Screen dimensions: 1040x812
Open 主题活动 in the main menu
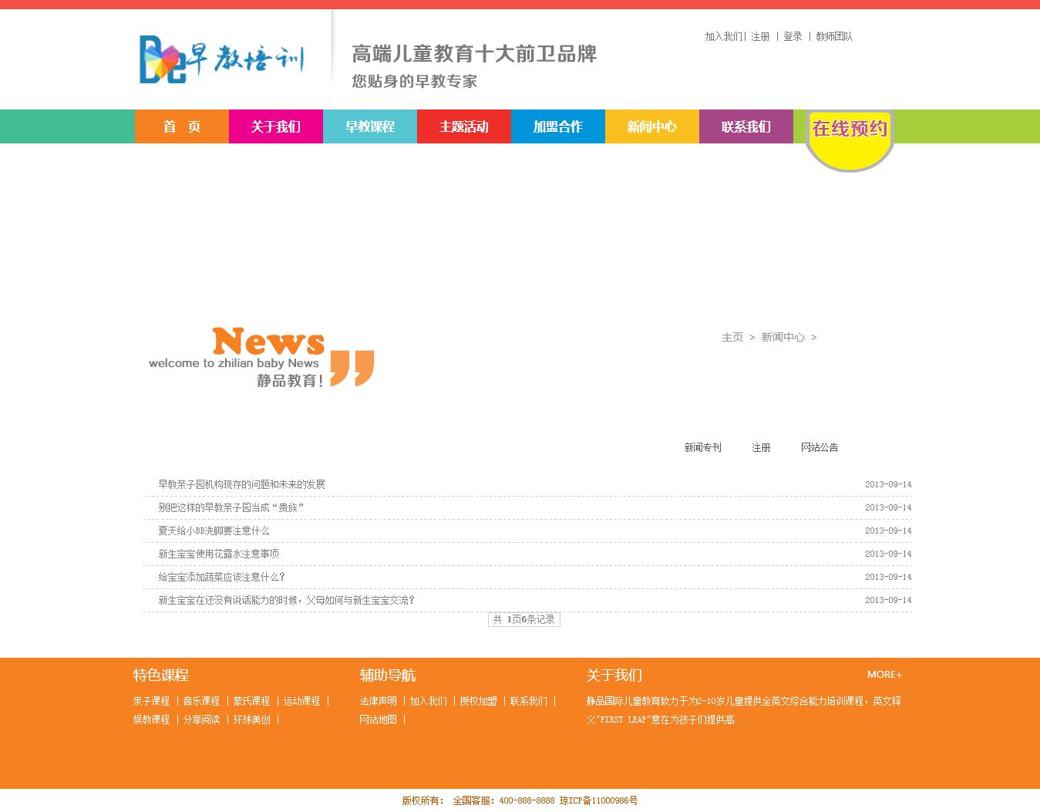click(x=464, y=126)
